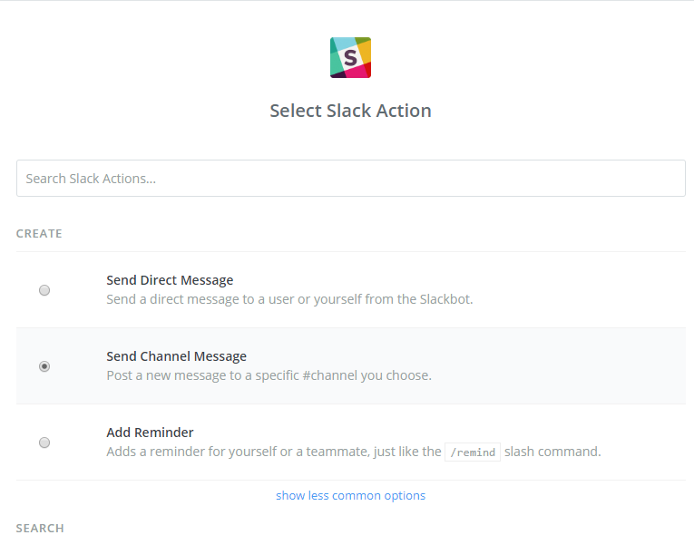Focus the Search Slack Actions field
The height and width of the screenshot is (535, 694).
(x=350, y=179)
